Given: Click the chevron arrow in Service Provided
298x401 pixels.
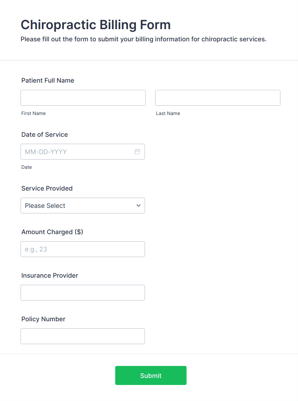Looking at the screenshot, I should click(138, 206).
